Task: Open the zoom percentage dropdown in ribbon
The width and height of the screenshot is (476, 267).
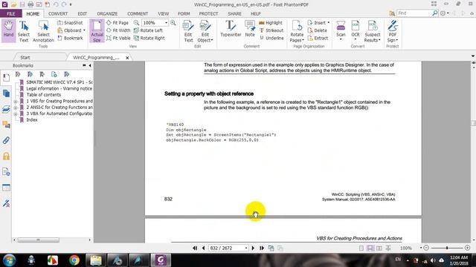Action: point(166,23)
